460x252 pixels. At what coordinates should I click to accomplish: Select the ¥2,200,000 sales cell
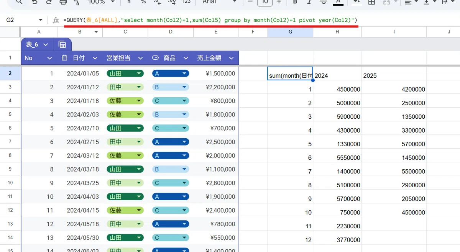tap(216, 87)
